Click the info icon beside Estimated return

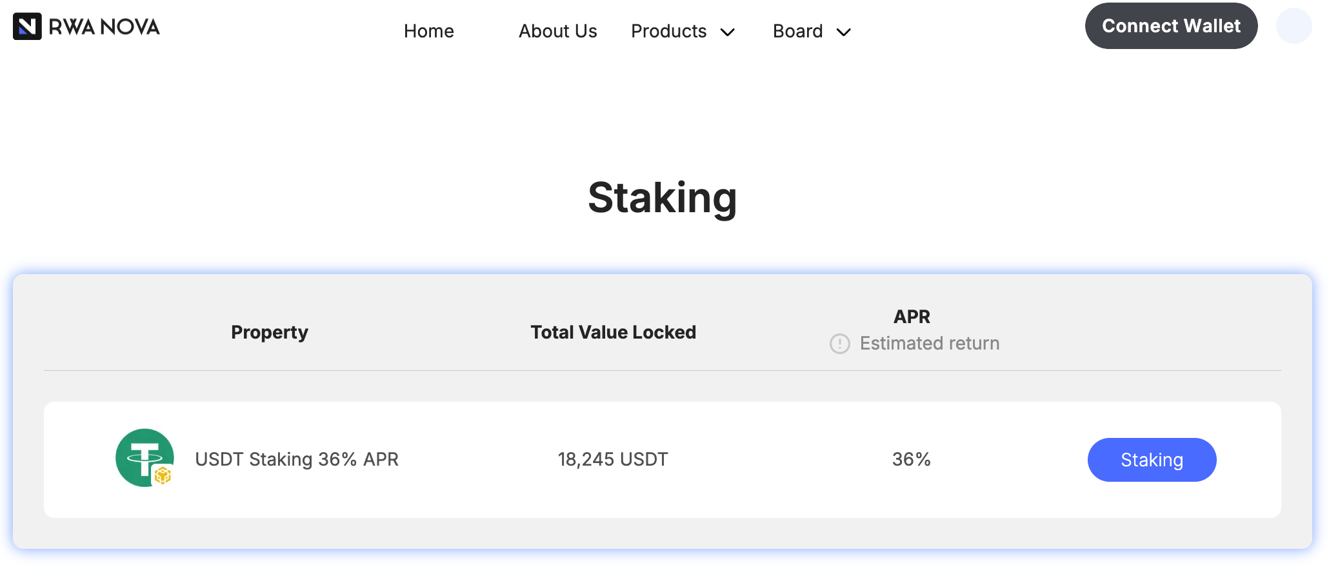point(839,344)
